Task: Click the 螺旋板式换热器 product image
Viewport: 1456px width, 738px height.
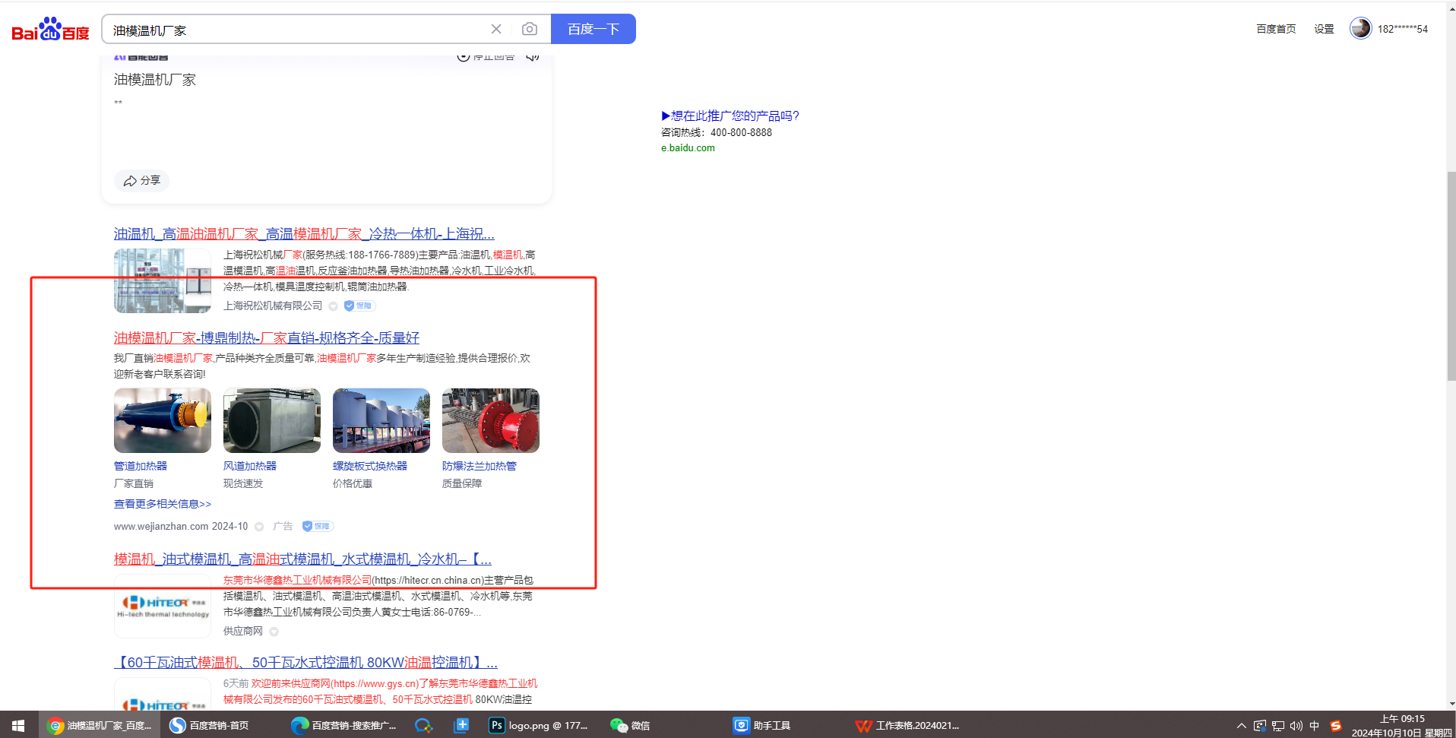Action: (381, 420)
